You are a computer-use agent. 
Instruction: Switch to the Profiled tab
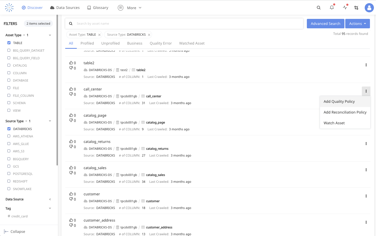[87, 43]
